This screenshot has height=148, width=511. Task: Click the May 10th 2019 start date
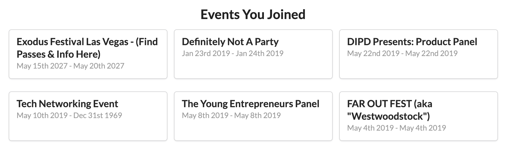tap(42, 116)
